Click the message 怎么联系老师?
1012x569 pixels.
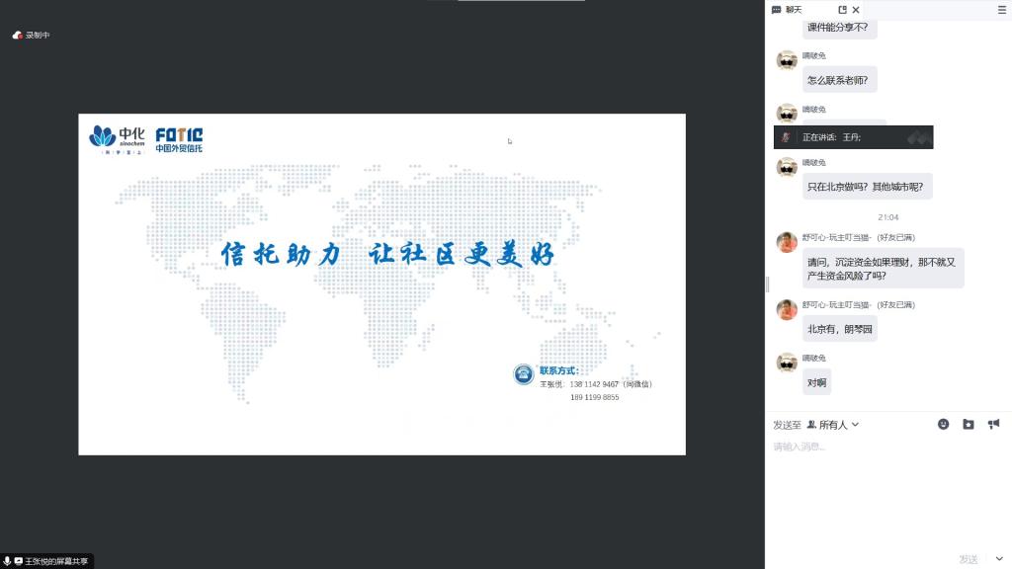click(840, 80)
